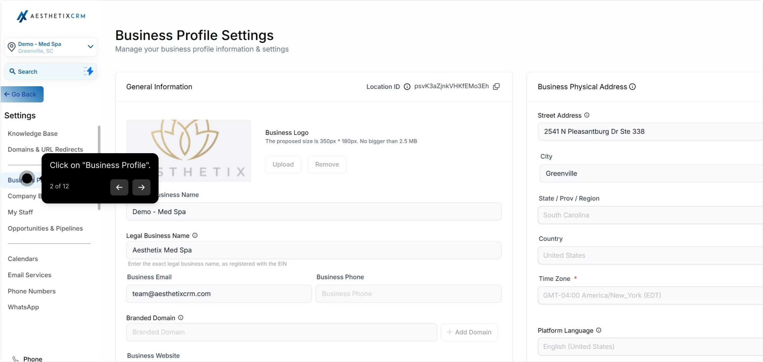763x362 pixels.
Task: Open Phone Numbers settings
Action: (32, 291)
